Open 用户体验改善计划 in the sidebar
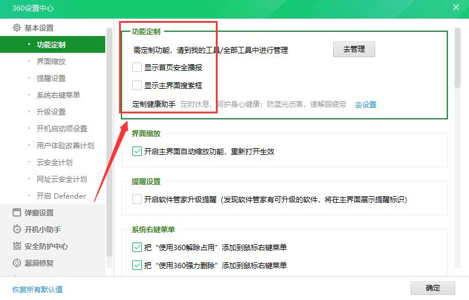The image size is (469, 300). point(66,145)
